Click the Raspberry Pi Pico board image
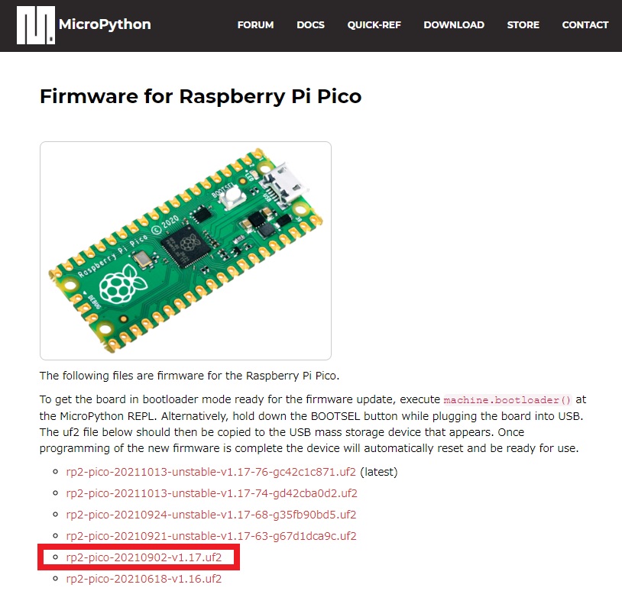The width and height of the screenshot is (622, 591). [186, 250]
